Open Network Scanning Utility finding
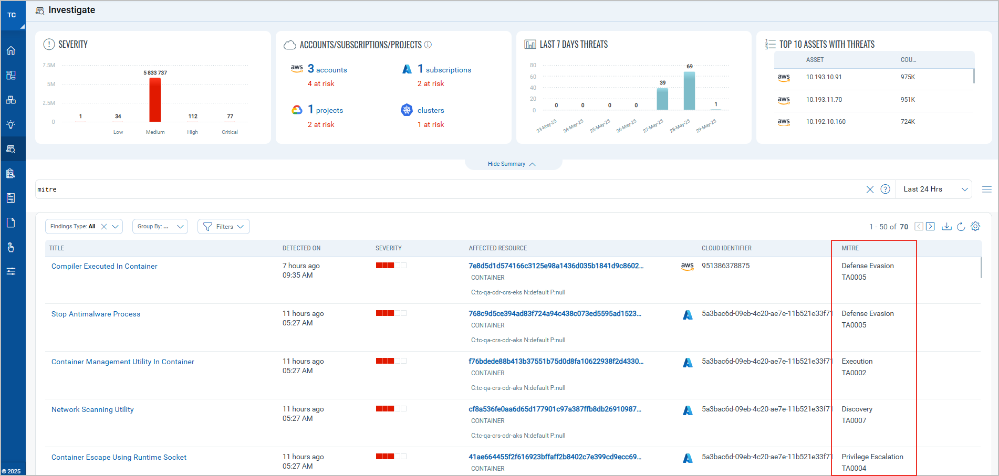Image resolution: width=999 pixels, height=476 pixels. point(92,409)
